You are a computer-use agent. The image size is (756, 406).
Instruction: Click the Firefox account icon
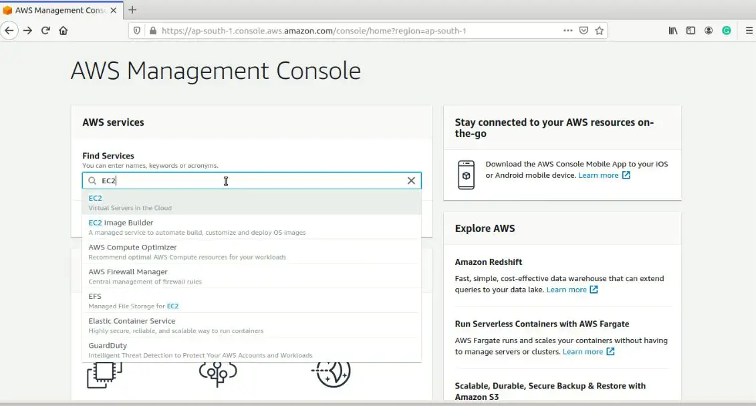coord(709,30)
